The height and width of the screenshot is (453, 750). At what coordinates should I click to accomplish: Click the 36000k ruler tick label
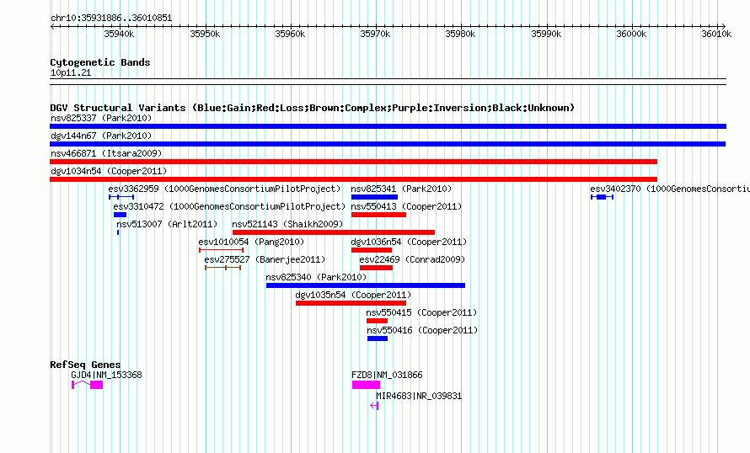(631, 34)
